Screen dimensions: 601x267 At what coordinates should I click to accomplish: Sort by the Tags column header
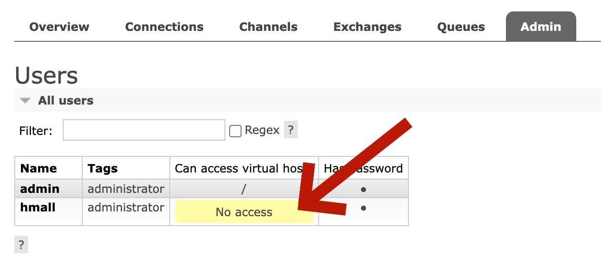[x=103, y=168]
